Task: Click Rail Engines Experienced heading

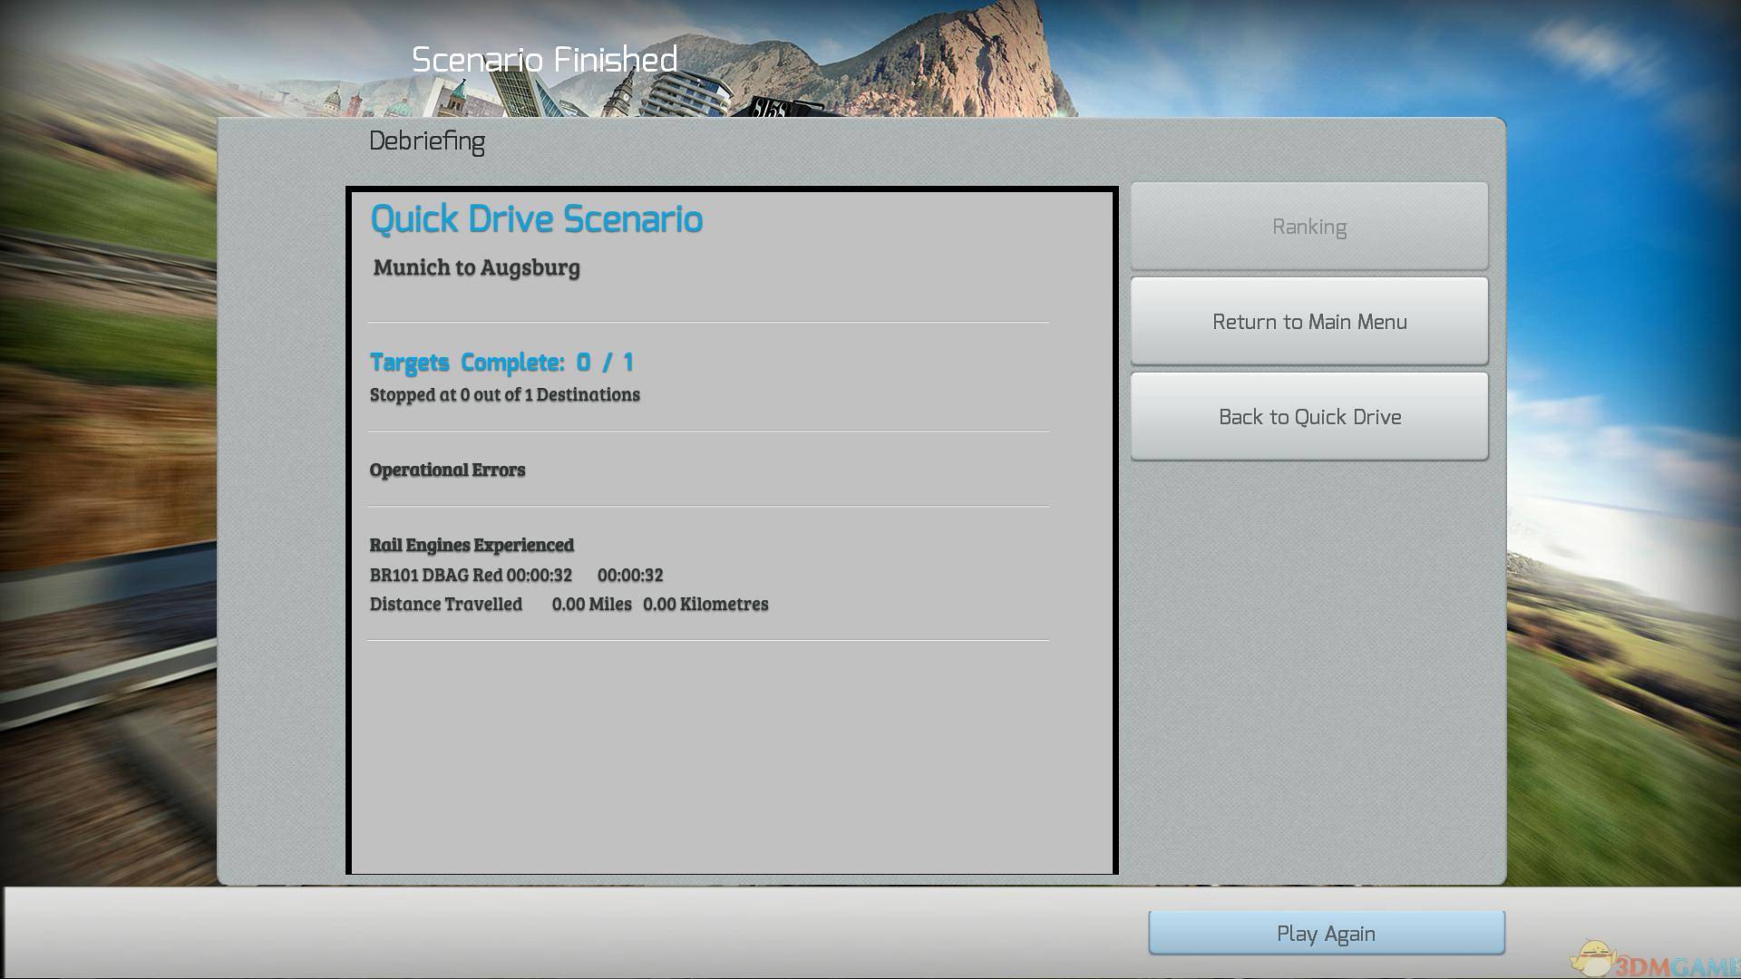Action: point(472,545)
